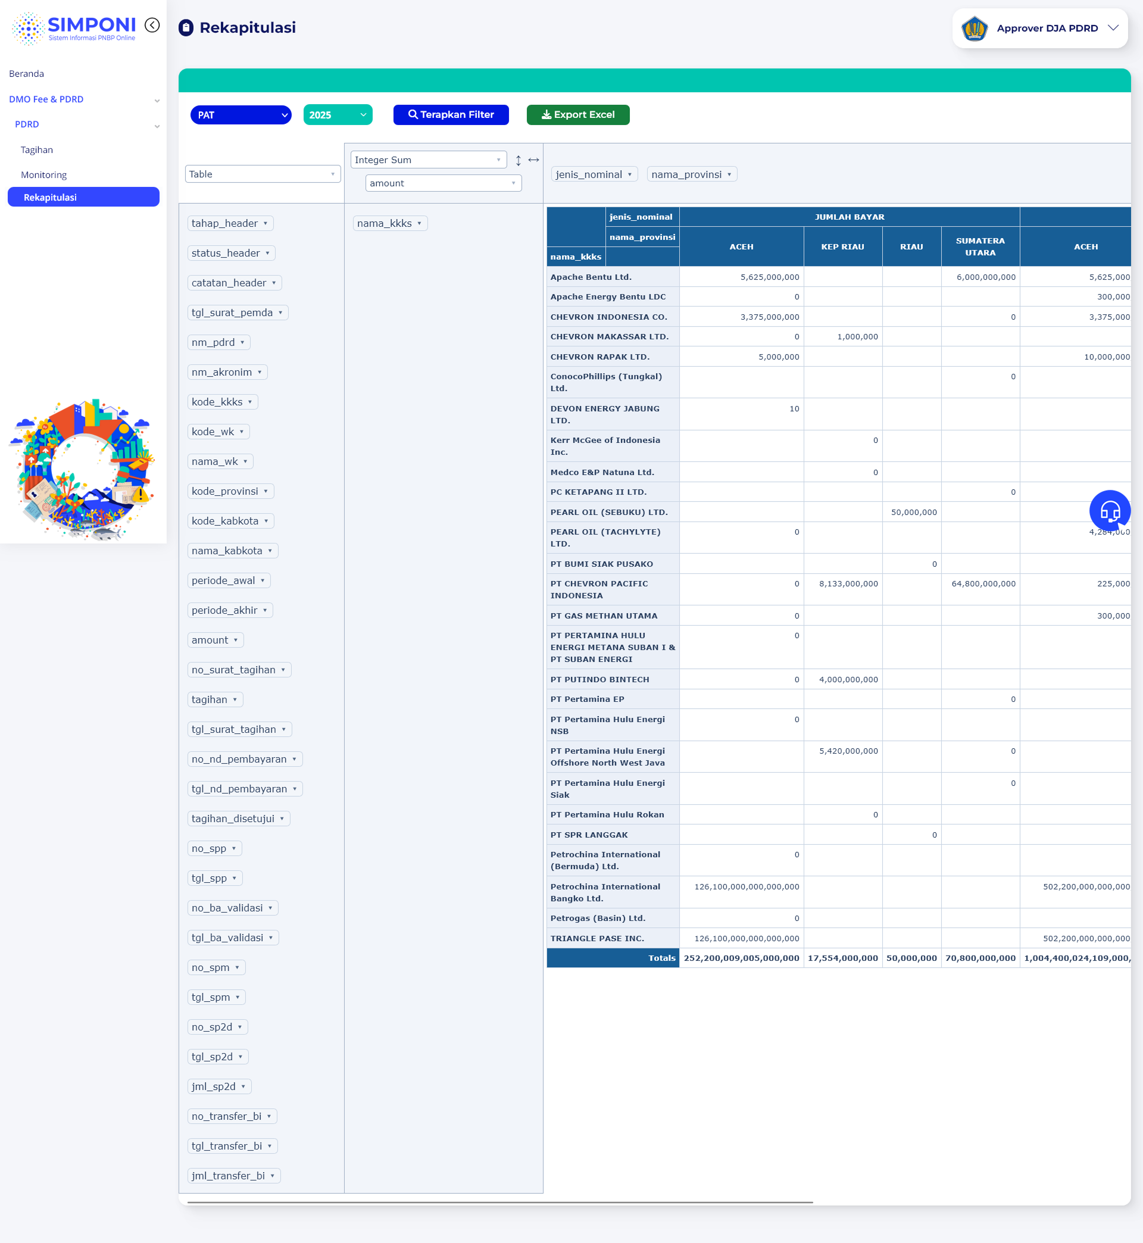Image resolution: width=1143 pixels, height=1243 pixels.
Task: Open the amount aggregator field dropdown
Action: coord(444,184)
